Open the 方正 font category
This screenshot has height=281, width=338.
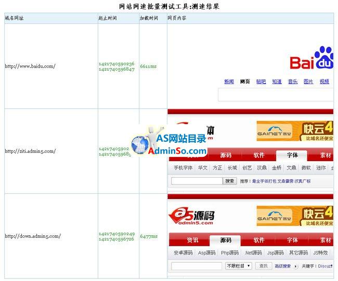[217, 168]
